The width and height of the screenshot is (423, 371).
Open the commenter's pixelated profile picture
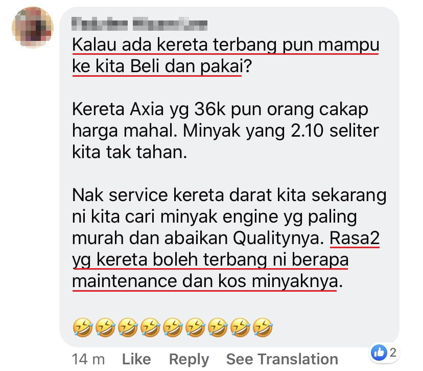click(32, 28)
